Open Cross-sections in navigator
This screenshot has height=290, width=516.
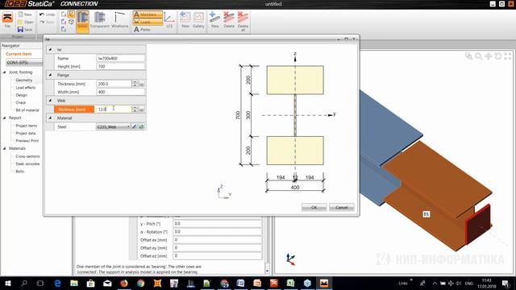point(27,156)
